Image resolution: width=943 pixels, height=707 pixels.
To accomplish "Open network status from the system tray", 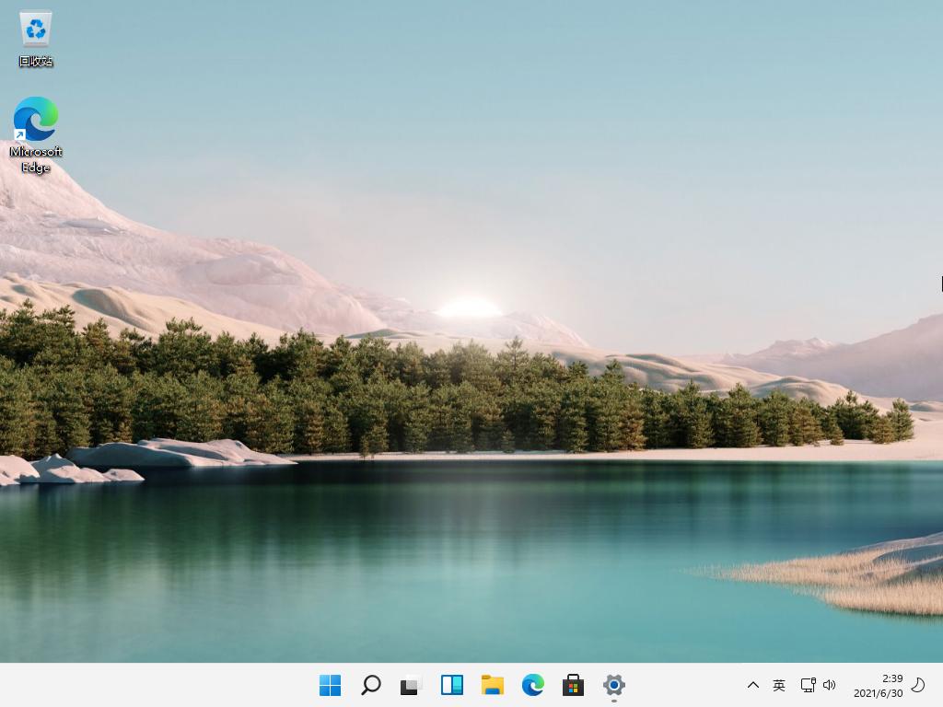I will (807, 685).
